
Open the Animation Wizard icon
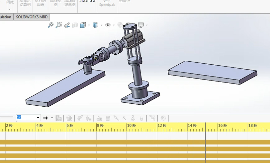coord(69,118)
